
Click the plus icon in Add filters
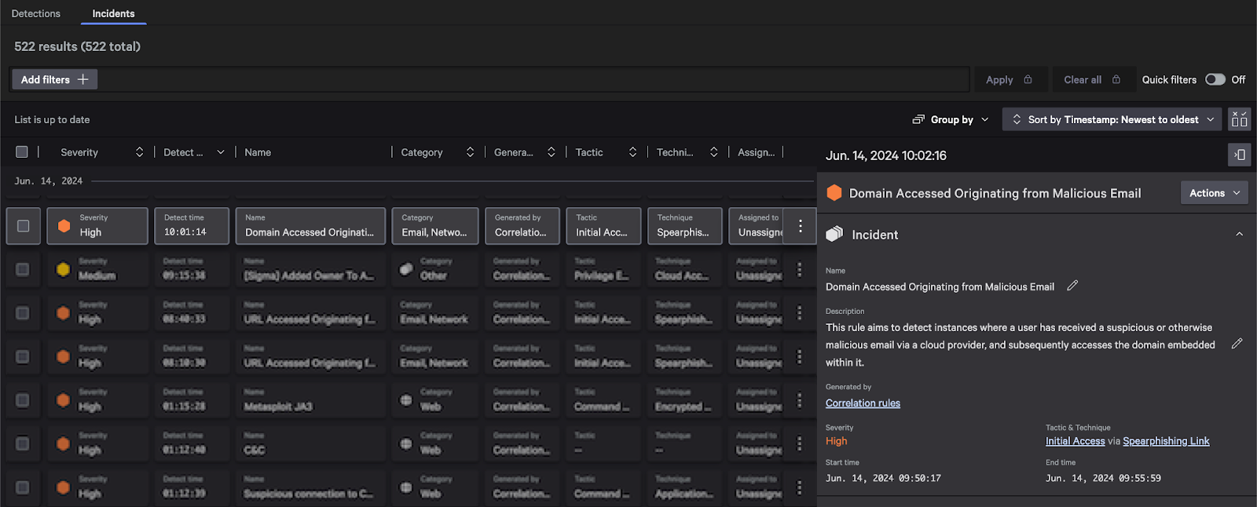(83, 79)
